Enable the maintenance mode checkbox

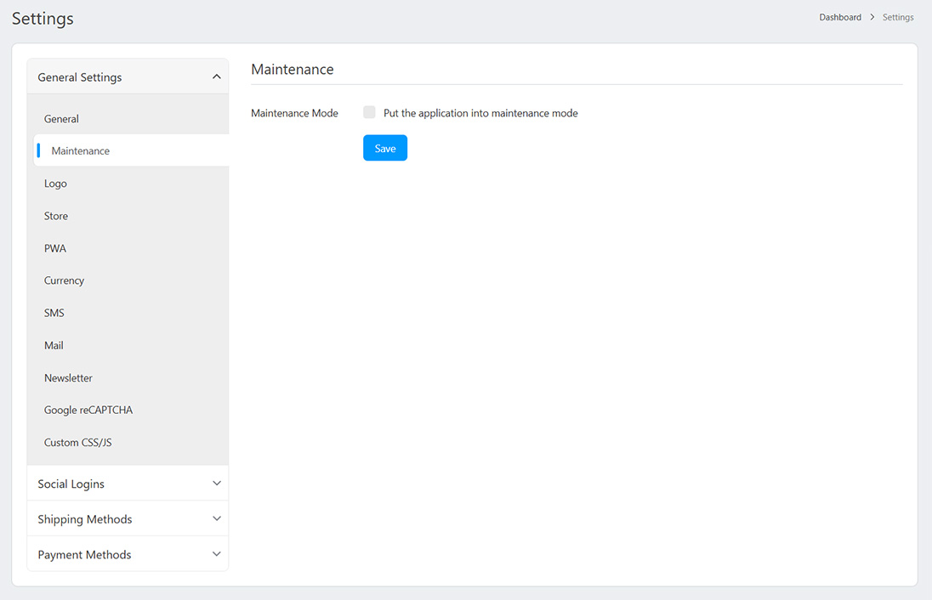[369, 113]
